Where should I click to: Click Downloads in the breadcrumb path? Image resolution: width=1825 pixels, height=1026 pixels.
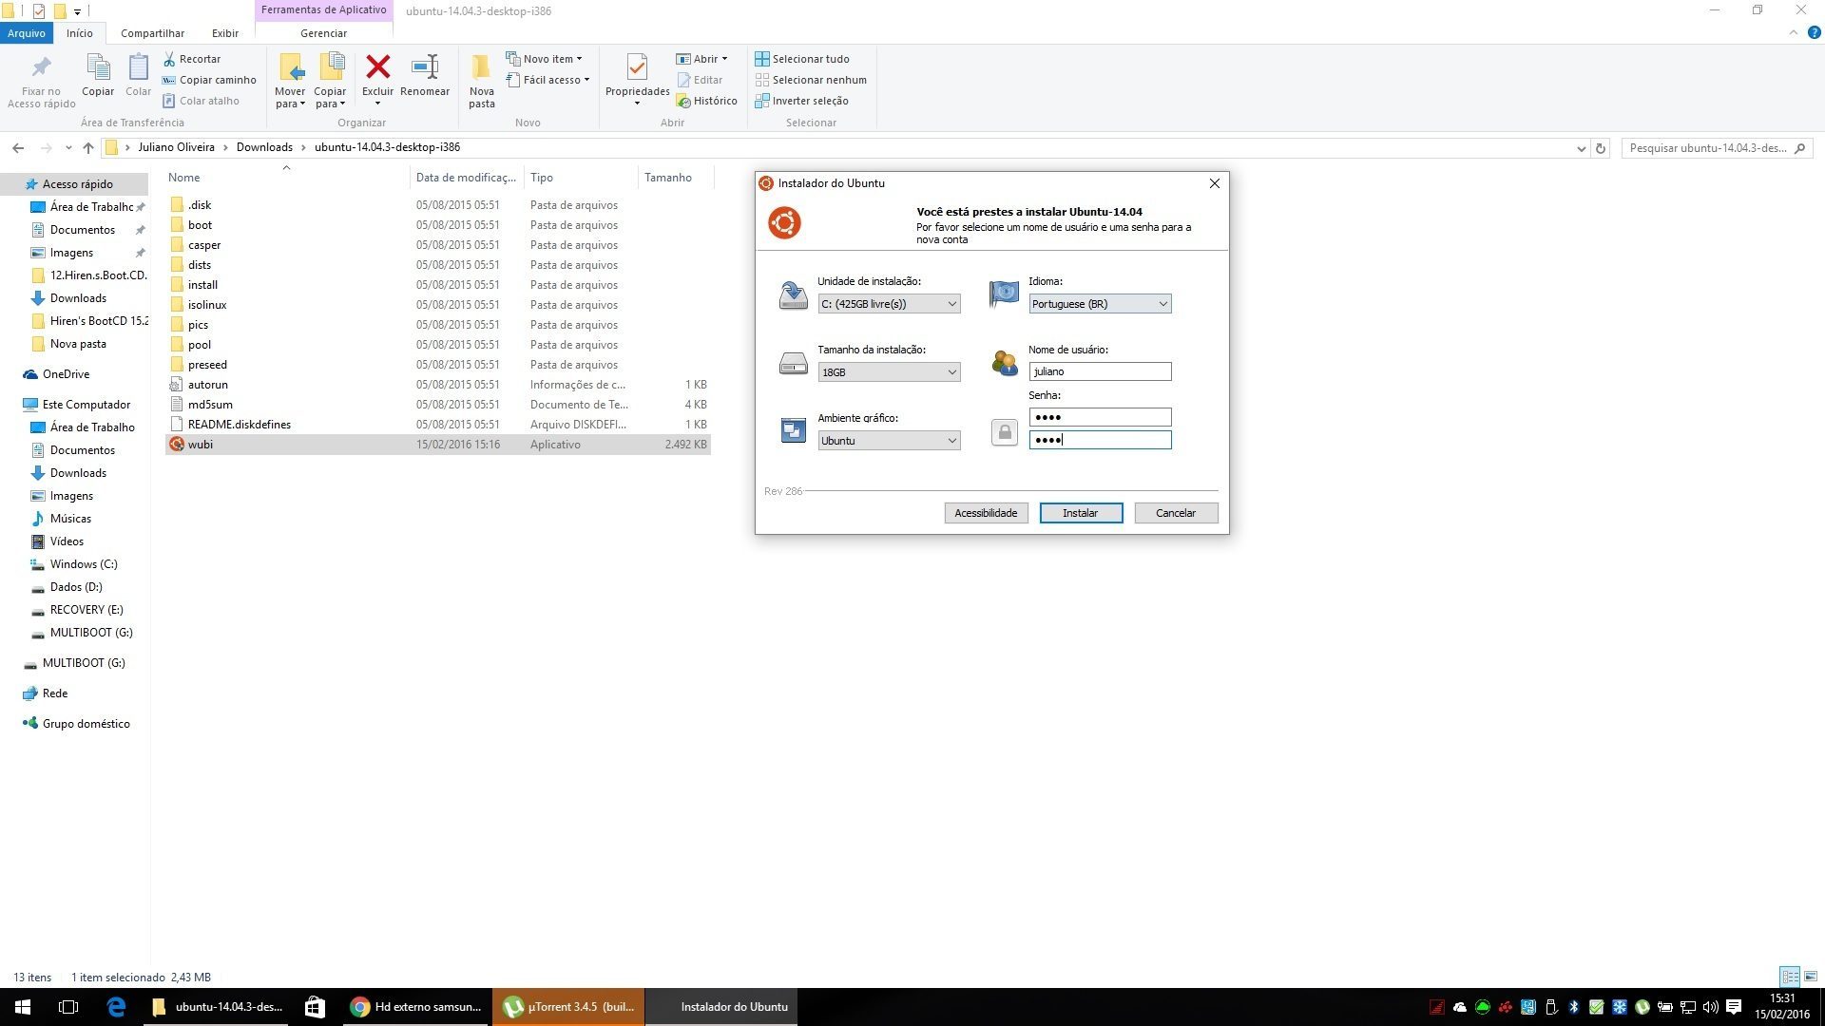pos(264,148)
